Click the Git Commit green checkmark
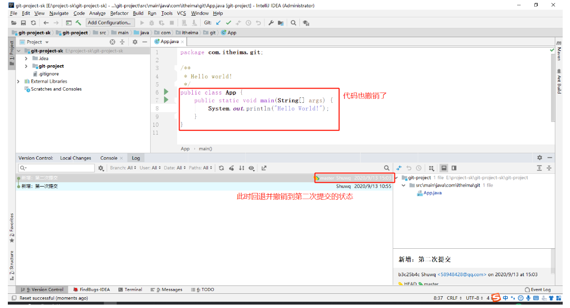570x308 pixels. coord(228,23)
